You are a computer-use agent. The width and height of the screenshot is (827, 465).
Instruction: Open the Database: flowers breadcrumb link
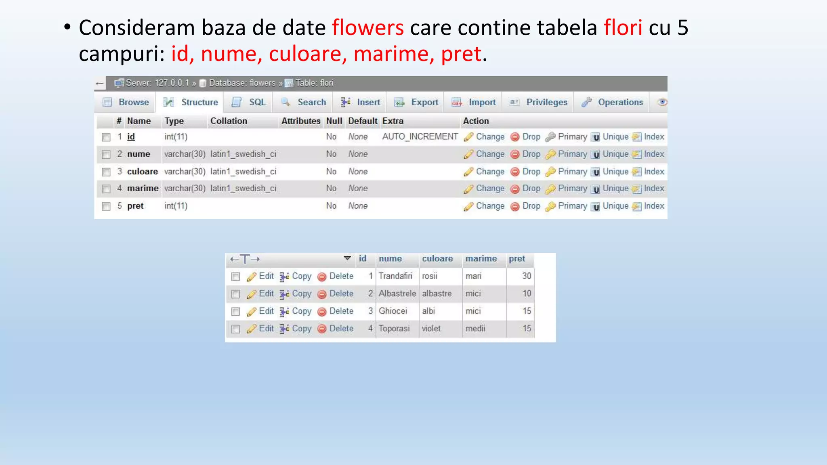tap(241, 83)
